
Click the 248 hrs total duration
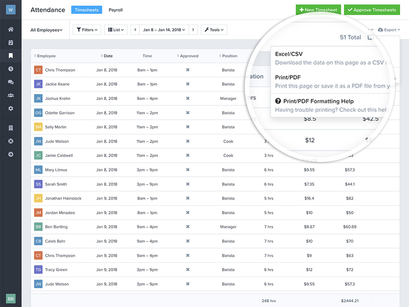269,301
